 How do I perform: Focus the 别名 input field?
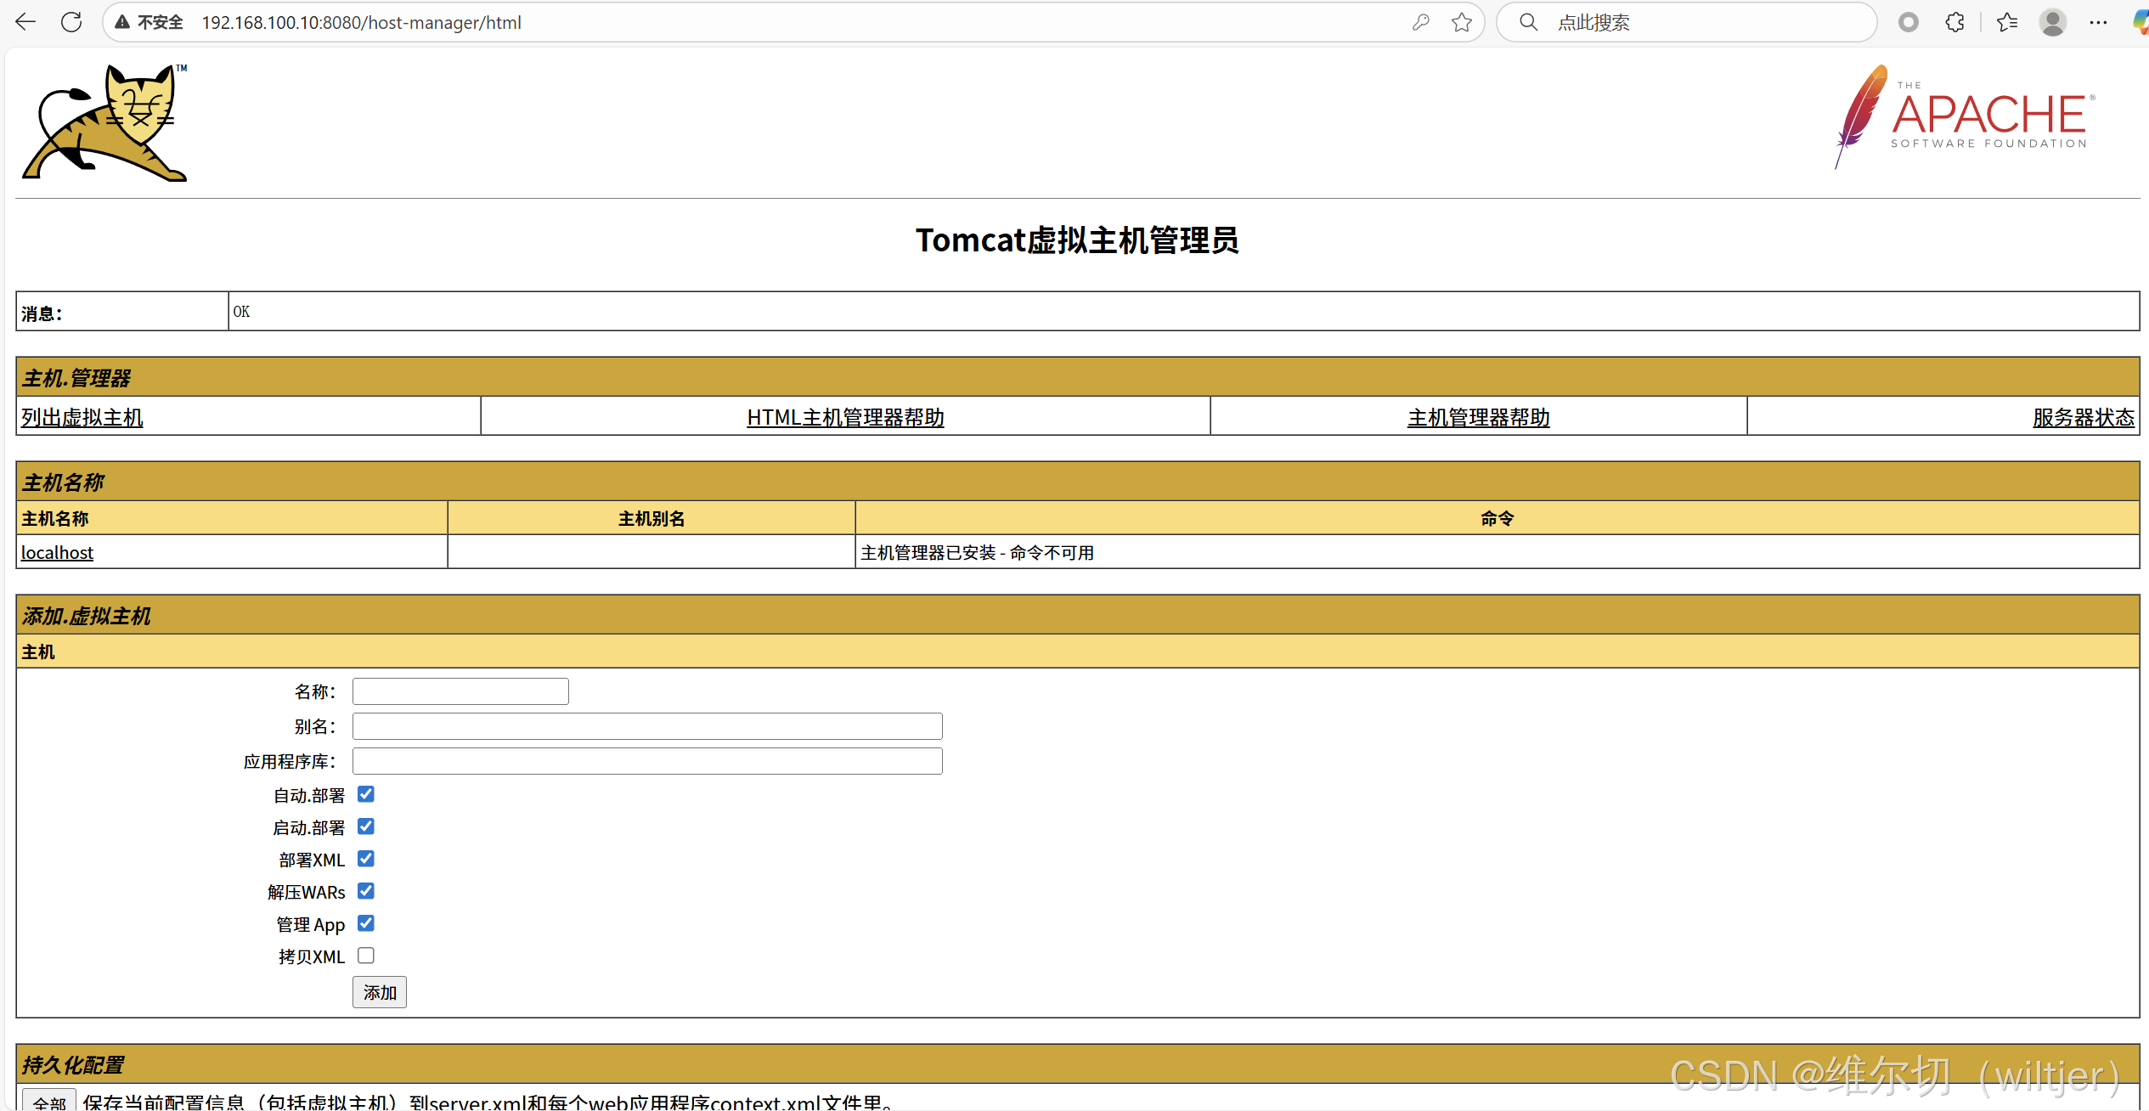[647, 726]
